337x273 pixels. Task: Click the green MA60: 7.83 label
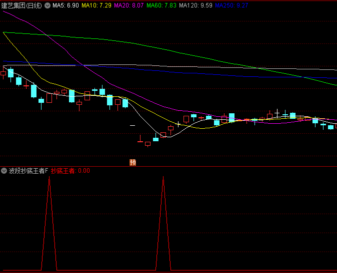click(161, 5)
